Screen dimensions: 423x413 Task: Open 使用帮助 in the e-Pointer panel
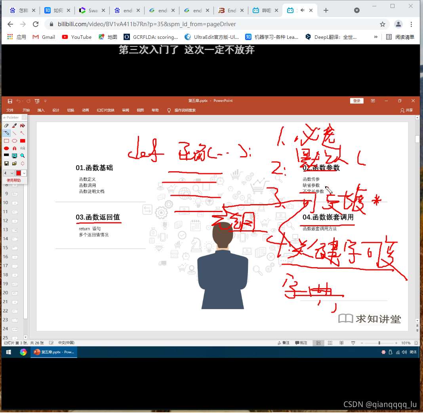pyautogui.click(x=14, y=180)
